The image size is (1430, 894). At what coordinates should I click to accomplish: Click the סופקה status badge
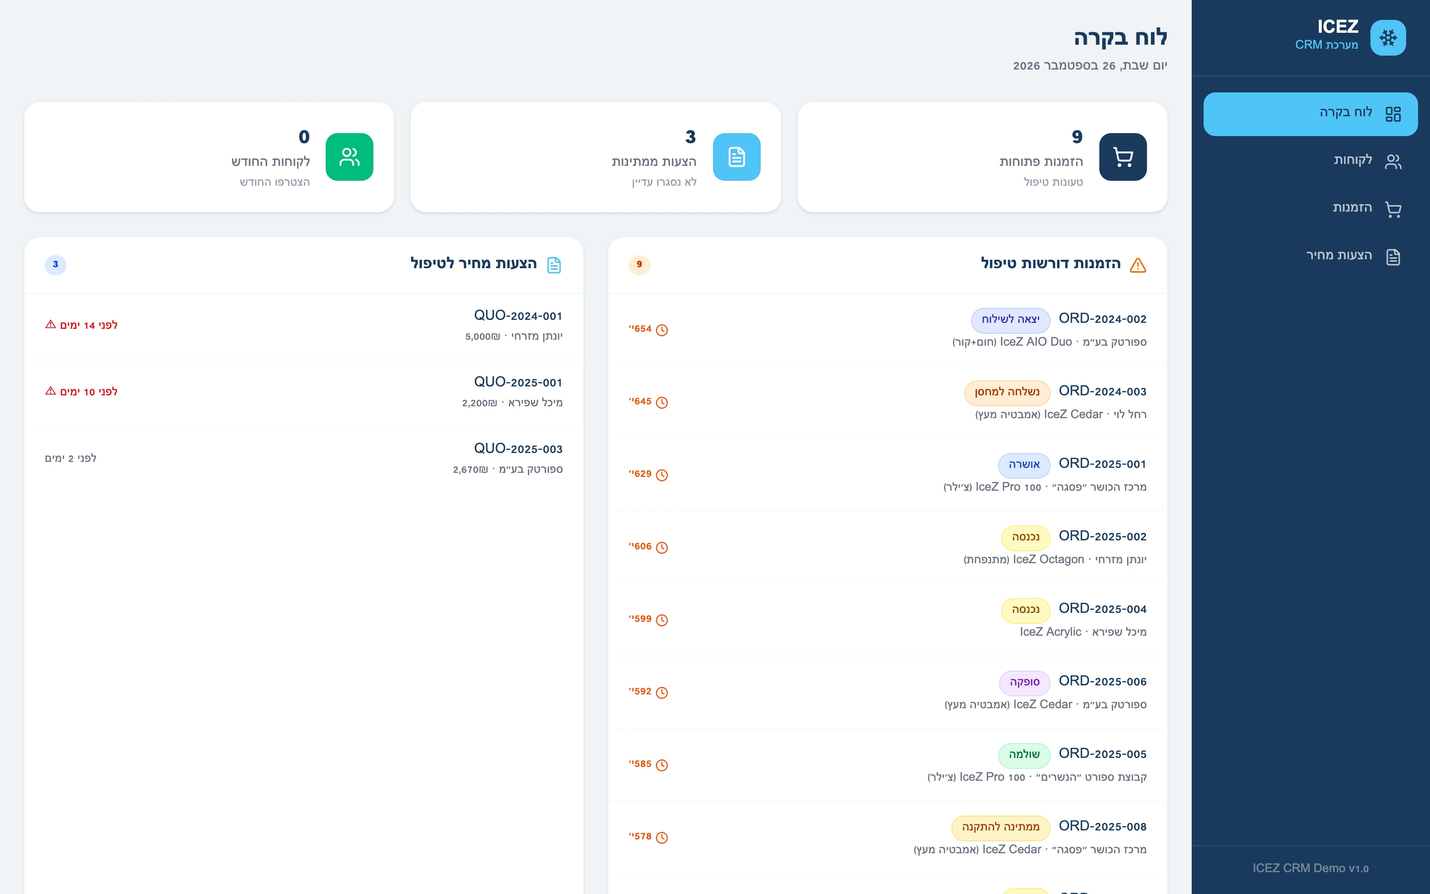(1025, 682)
